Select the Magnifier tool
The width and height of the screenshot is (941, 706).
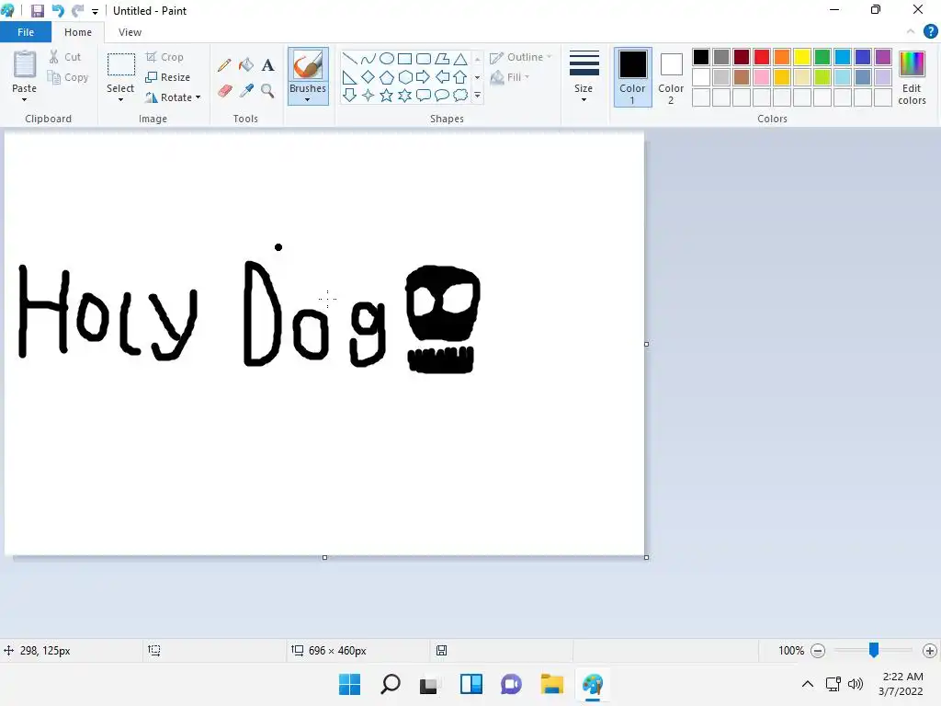point(267,91)
